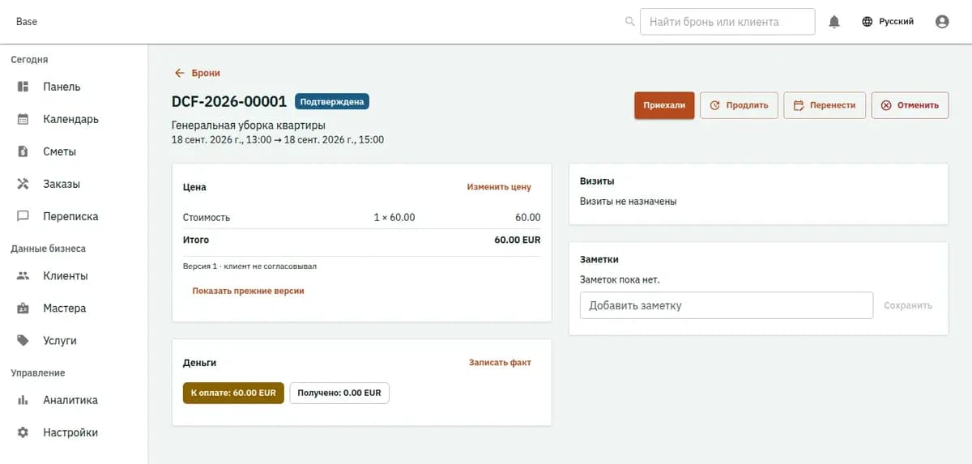Open Сметы section

click(x=74, y=151)
